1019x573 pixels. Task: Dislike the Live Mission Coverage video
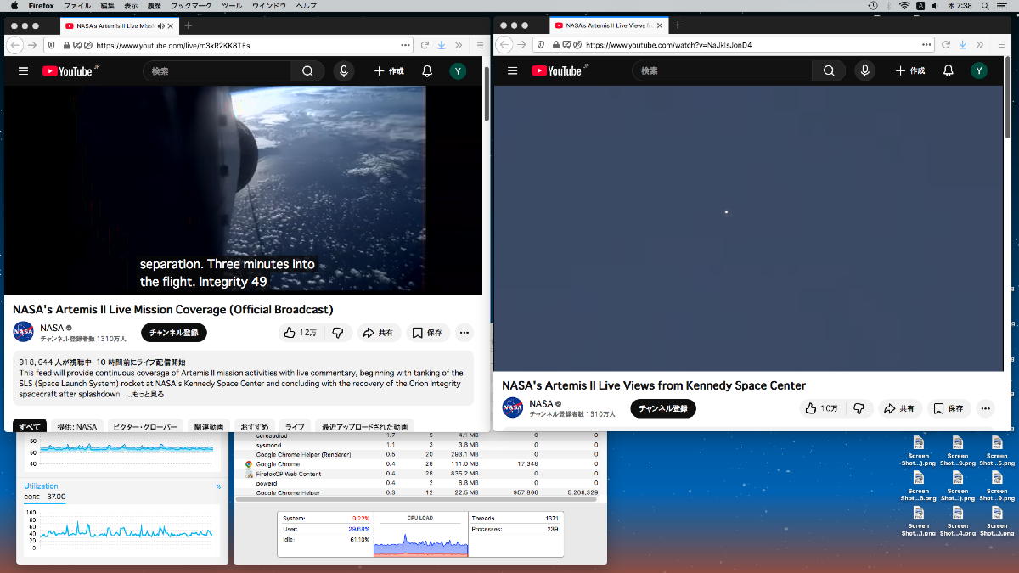point(337,333)
